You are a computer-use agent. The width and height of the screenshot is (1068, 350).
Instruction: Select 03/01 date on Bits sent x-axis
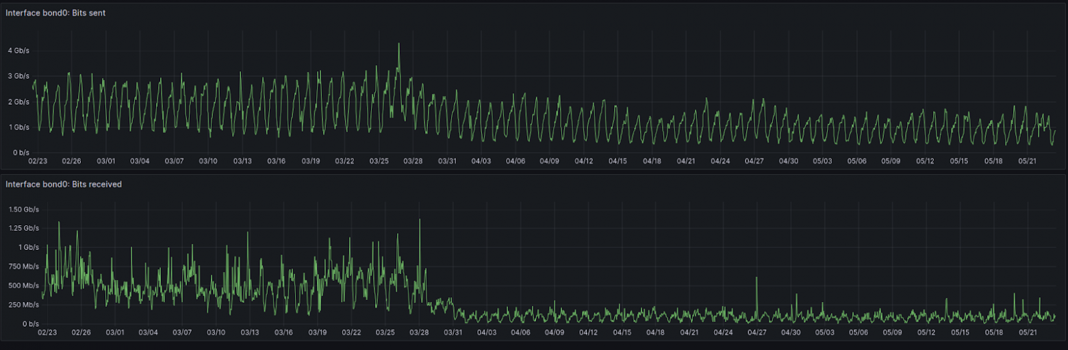coord(106,161)
